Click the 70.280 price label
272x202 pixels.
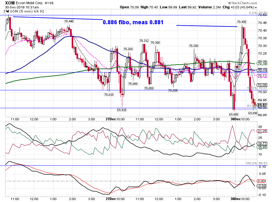coord(194,46)
